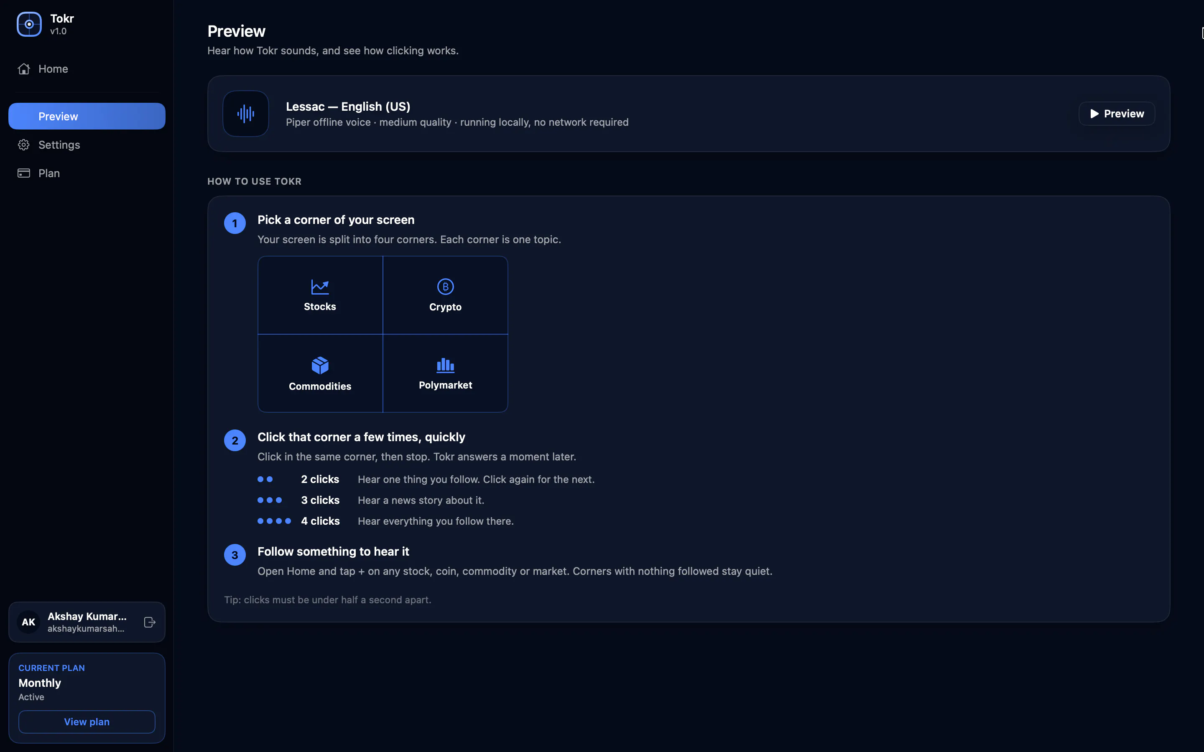Click the Tokr logo icon
Image resolution: width=1204 pixels, height=752 pixels.
click(29, 24)
